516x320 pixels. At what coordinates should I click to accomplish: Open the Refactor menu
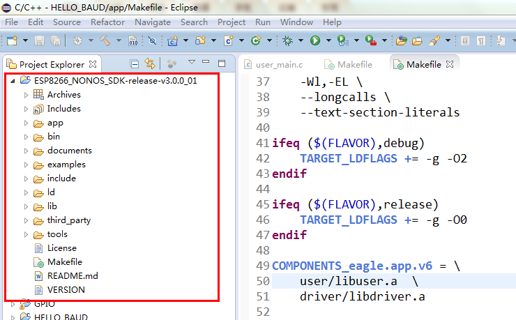click(107, 22)
